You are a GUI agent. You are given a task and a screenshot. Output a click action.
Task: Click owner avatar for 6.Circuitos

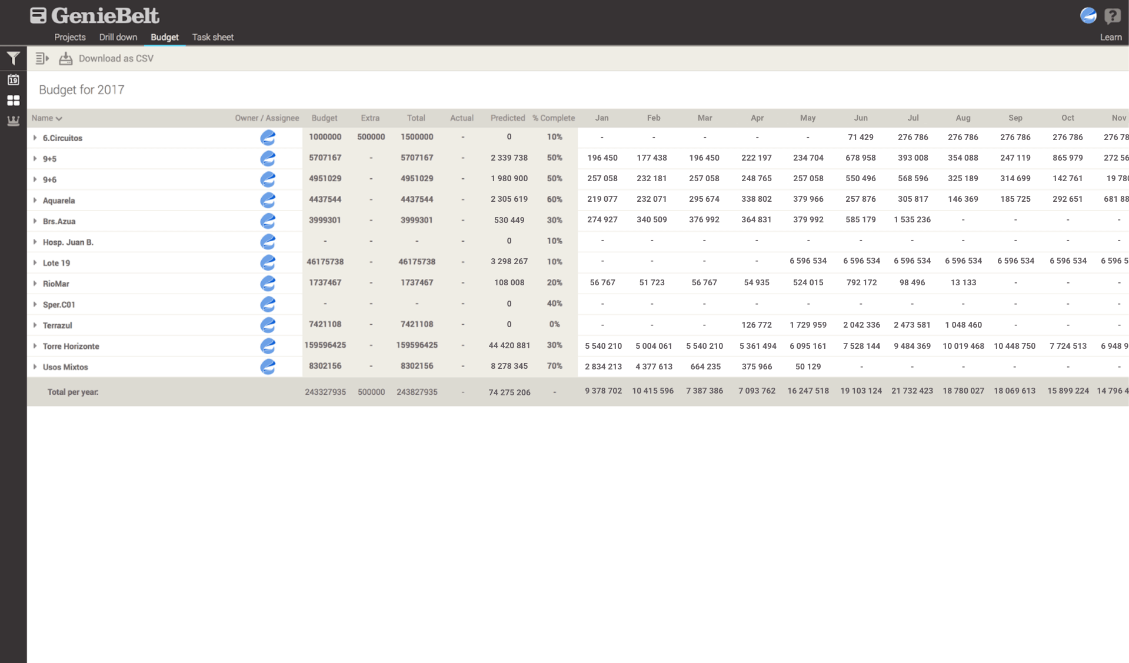coord(268,138)
